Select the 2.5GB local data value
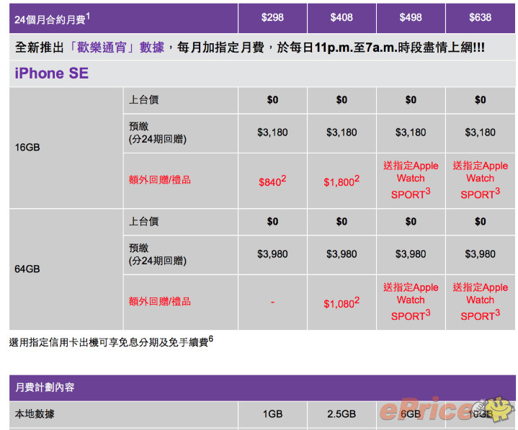This screenshot has height=430, width=518. (341, 414)
